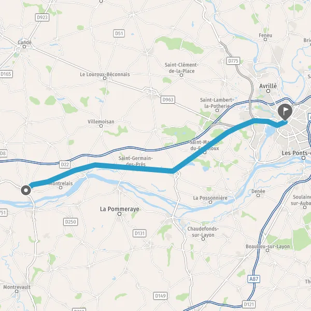Screen dimensions: 311x311
Task: Select the A87 motorway shield
Action: [253, 279]
